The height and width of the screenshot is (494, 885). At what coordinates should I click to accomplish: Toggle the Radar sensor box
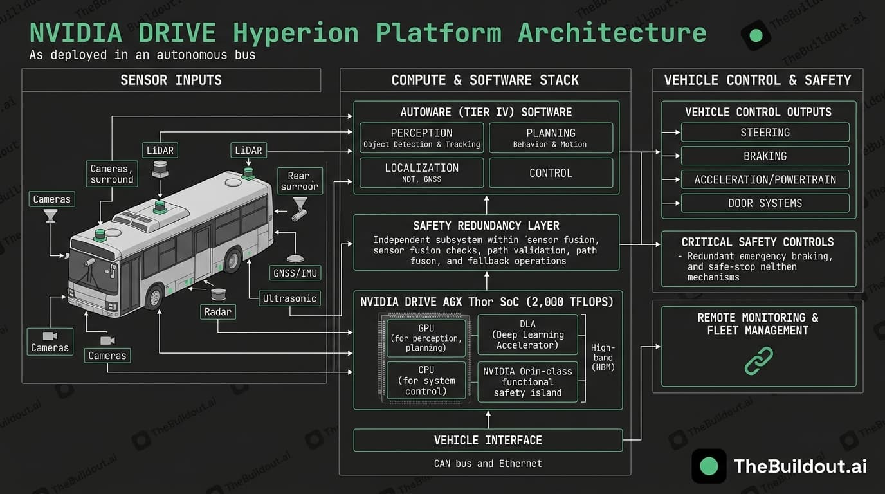point(217,311)
